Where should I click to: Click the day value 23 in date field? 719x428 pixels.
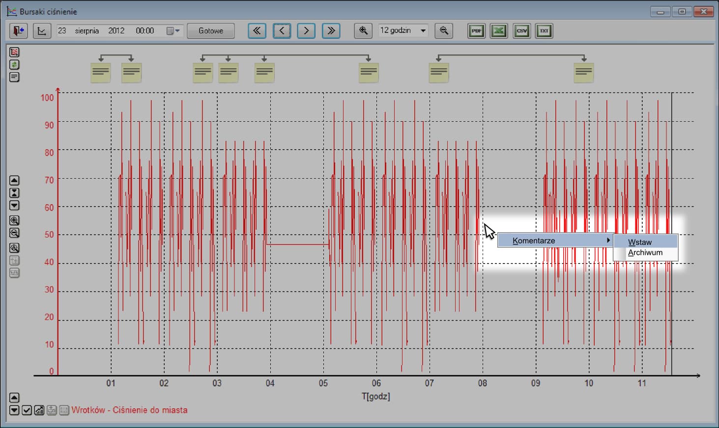coord(62,31)
